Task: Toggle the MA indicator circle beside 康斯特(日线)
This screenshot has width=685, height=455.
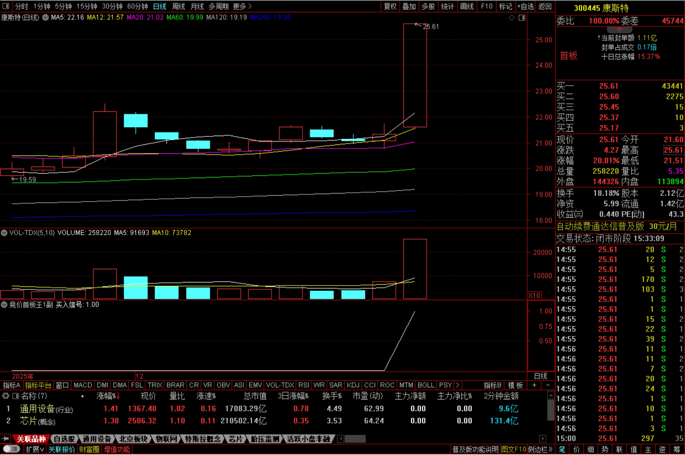Action: (x=45, y=17)
